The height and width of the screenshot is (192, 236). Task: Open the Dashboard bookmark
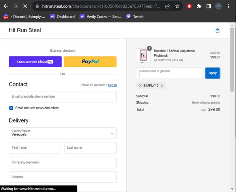tap(62, 17)
